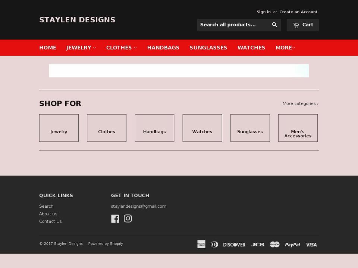Expand the Clothes menu chevron

click(135, 48)
